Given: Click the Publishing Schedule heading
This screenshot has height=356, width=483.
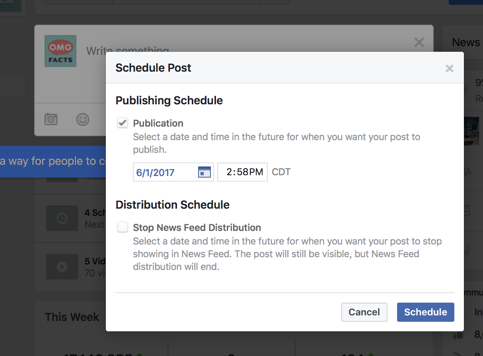Looking at the screenshot, I should click(169, 100).
